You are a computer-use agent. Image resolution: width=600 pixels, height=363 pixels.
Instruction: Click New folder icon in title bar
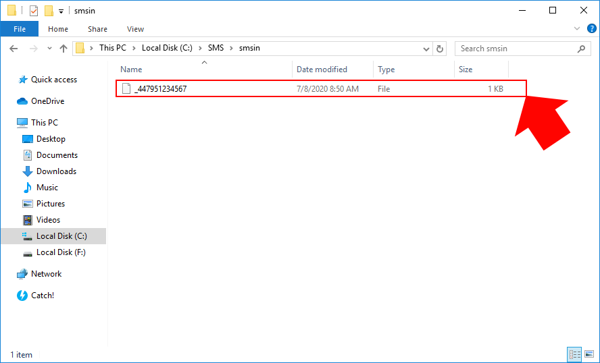coord(49,11)
